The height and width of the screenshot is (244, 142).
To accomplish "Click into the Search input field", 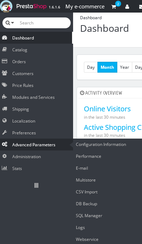I will point(44,23).
